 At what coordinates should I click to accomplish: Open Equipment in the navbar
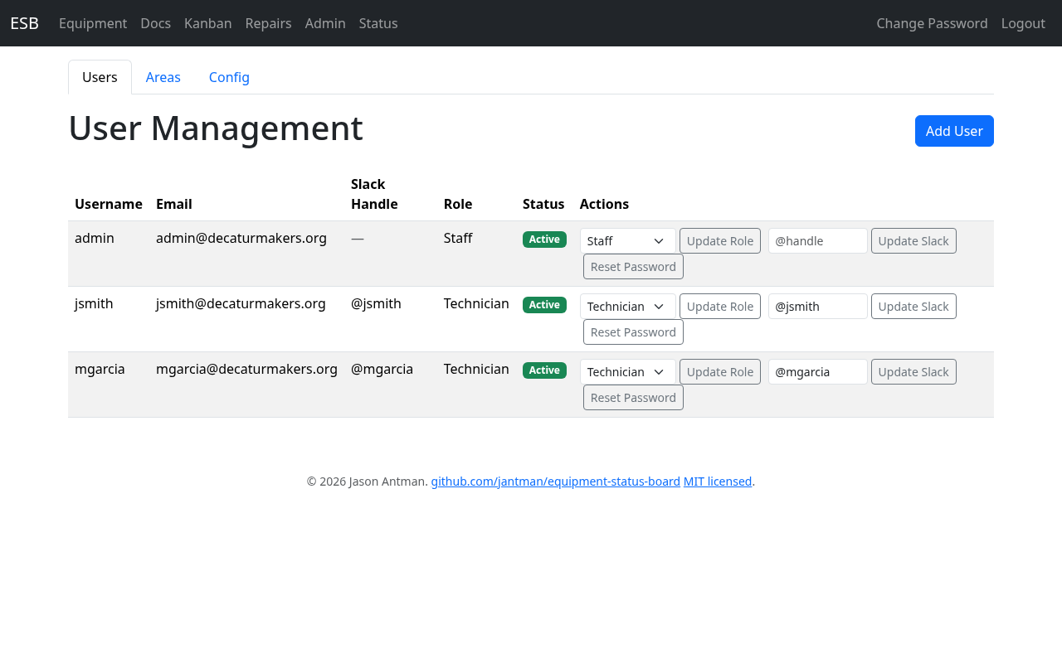93,23
